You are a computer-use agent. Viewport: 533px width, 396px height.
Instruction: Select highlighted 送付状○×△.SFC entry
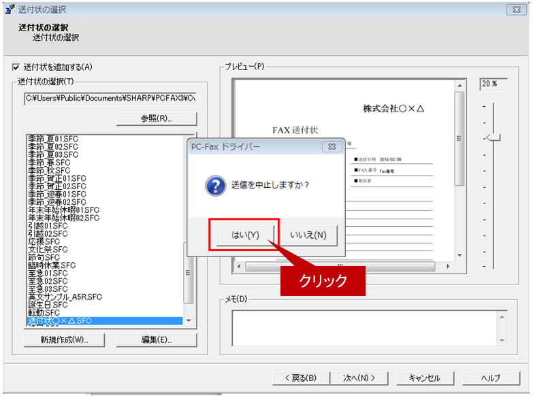point(105,320)
